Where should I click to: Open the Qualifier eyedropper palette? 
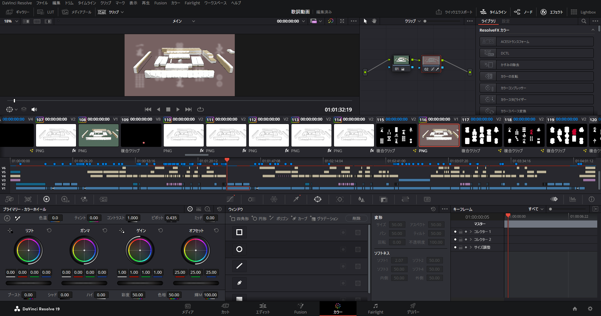pyautogui.click(x=296, y=199)
